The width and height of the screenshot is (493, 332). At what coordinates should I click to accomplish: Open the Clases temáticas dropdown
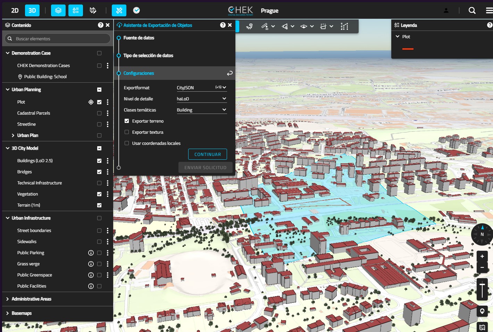[x=201, y=110]
